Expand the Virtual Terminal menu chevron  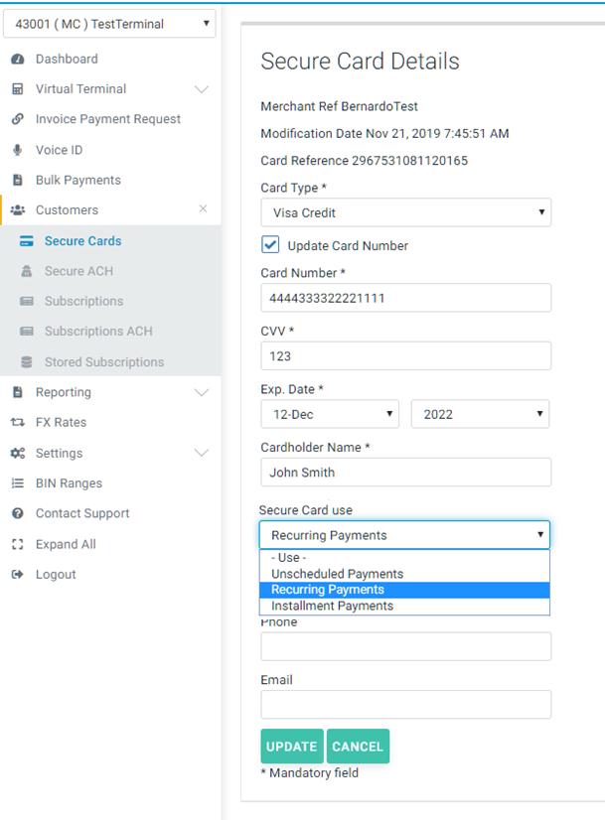202,89
